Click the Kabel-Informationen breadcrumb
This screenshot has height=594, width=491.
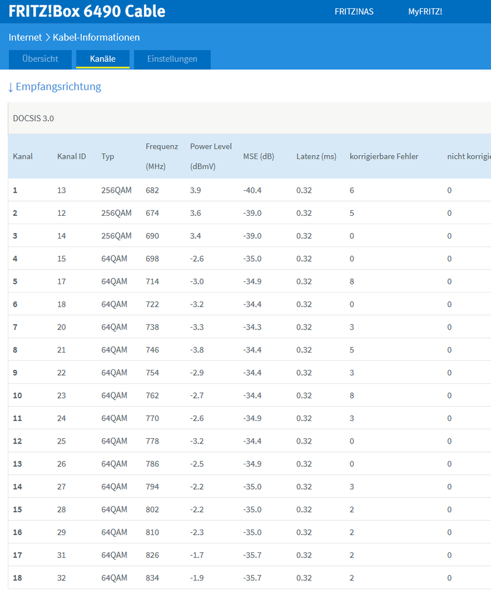(x=96, y=37)
